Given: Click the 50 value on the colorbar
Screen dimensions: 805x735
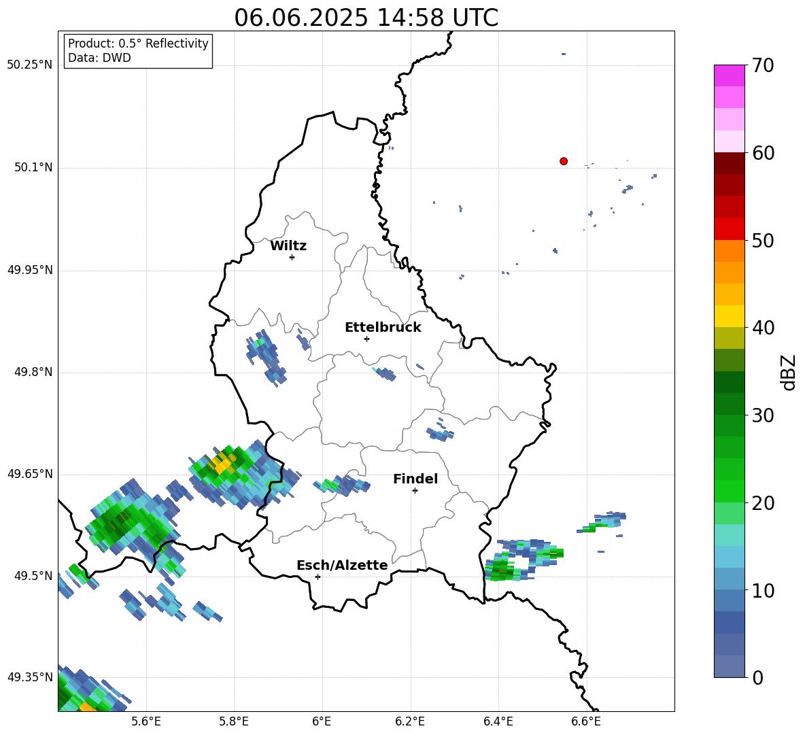Looking at the screenshot, I should click(x=762, y=241).
